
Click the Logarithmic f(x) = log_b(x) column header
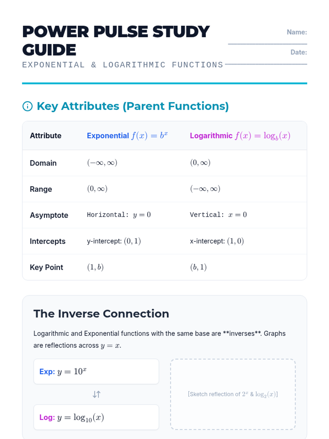coord(240,136)
